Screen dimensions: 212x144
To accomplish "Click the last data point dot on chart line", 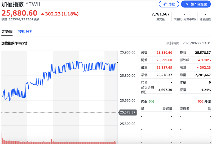I will point(117,62).
